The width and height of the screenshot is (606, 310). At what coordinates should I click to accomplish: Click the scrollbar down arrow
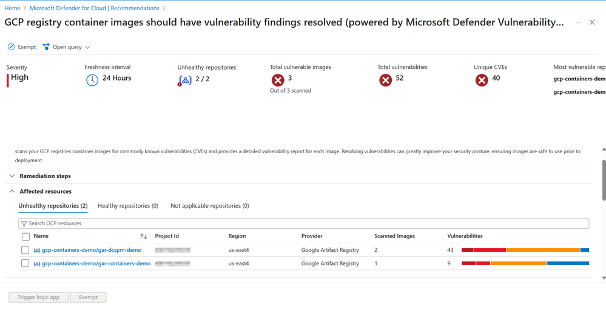click(604, 278)
